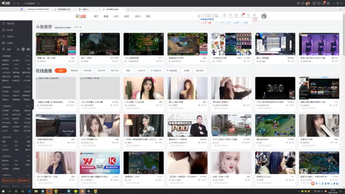Image resolution: width=345 pixels, height=194 pixels.
Task: Select the 手游休闲 category filter
Action: (x=101, y=71)
